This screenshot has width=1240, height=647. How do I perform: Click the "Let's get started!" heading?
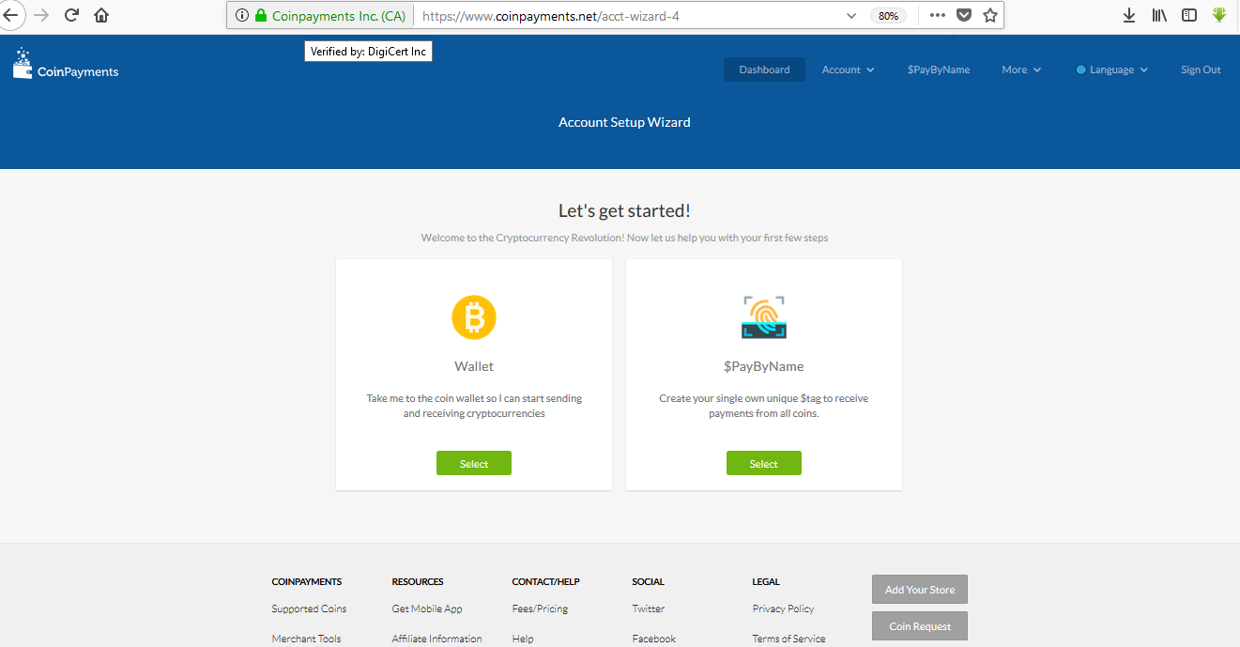[x=624, y=211]
